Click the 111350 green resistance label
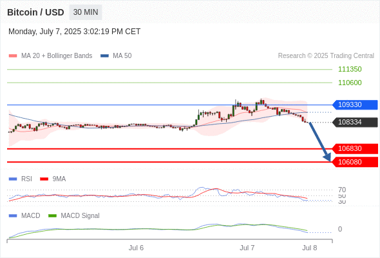This screenshot has height=258, width=380. pos(350,69)
